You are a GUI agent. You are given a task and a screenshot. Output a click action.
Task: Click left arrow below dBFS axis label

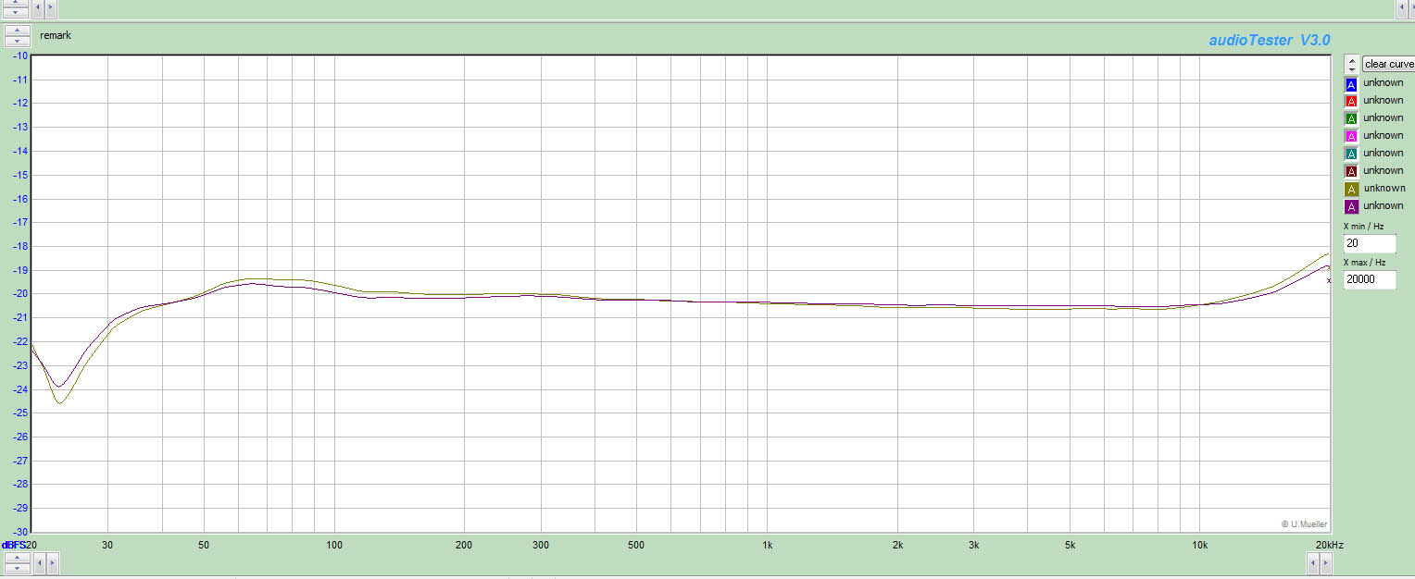click(38, 562)
